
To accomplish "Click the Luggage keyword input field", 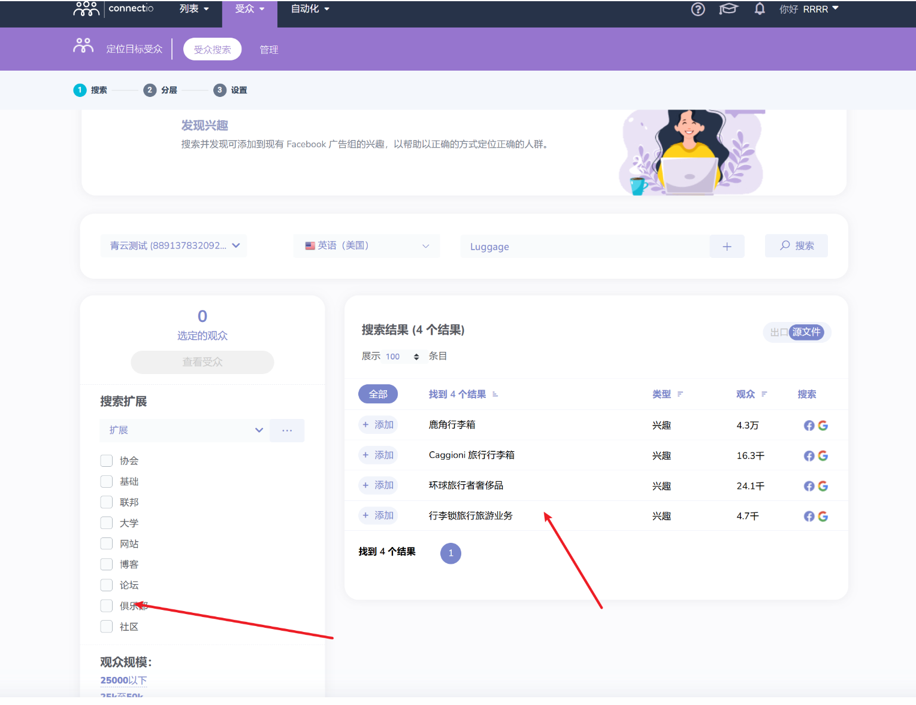I will point(584,247).
